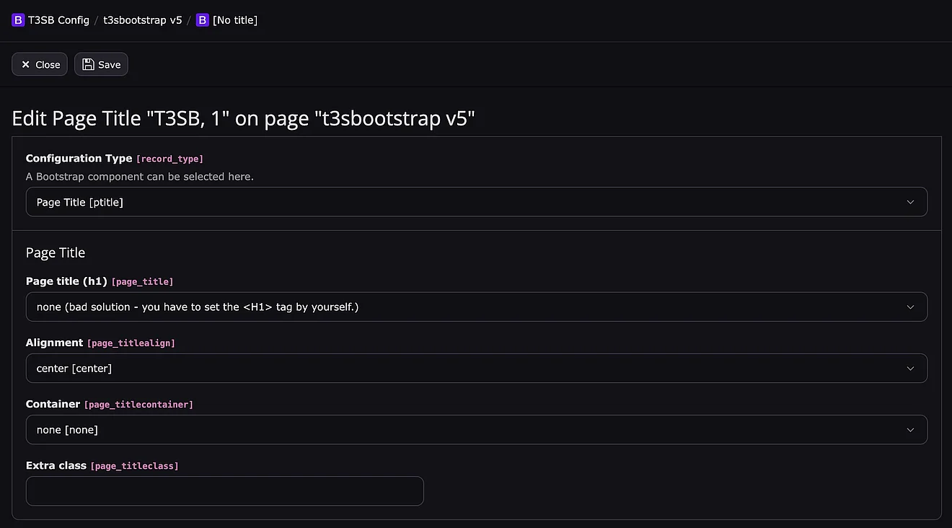952x528 pixels.
Task: Open the Configuration Type dropdown showing Page Title [ptitle]
Action: (x=462, y=203)
